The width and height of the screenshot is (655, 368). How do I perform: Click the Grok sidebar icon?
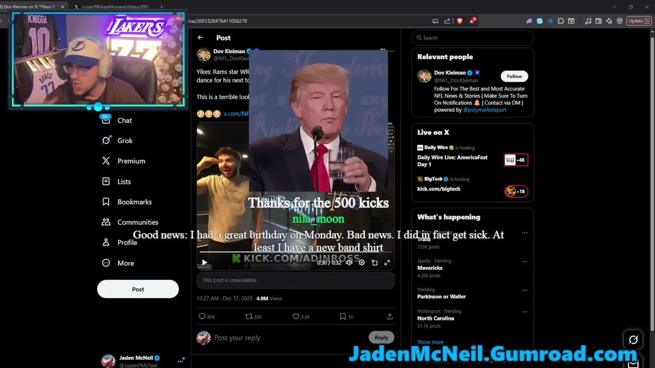pos(106,140)
